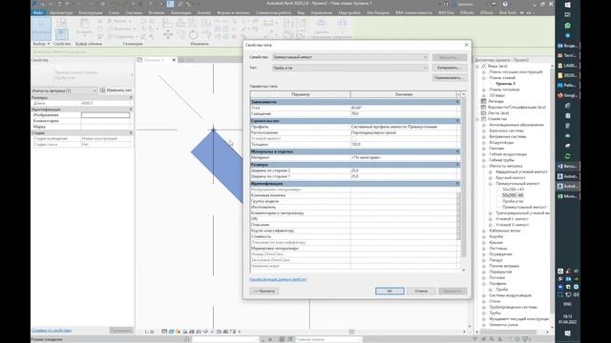Viewport: 611px width, 343px height.
Task: Open Task View in Windows taskbar
Action: 567,15
